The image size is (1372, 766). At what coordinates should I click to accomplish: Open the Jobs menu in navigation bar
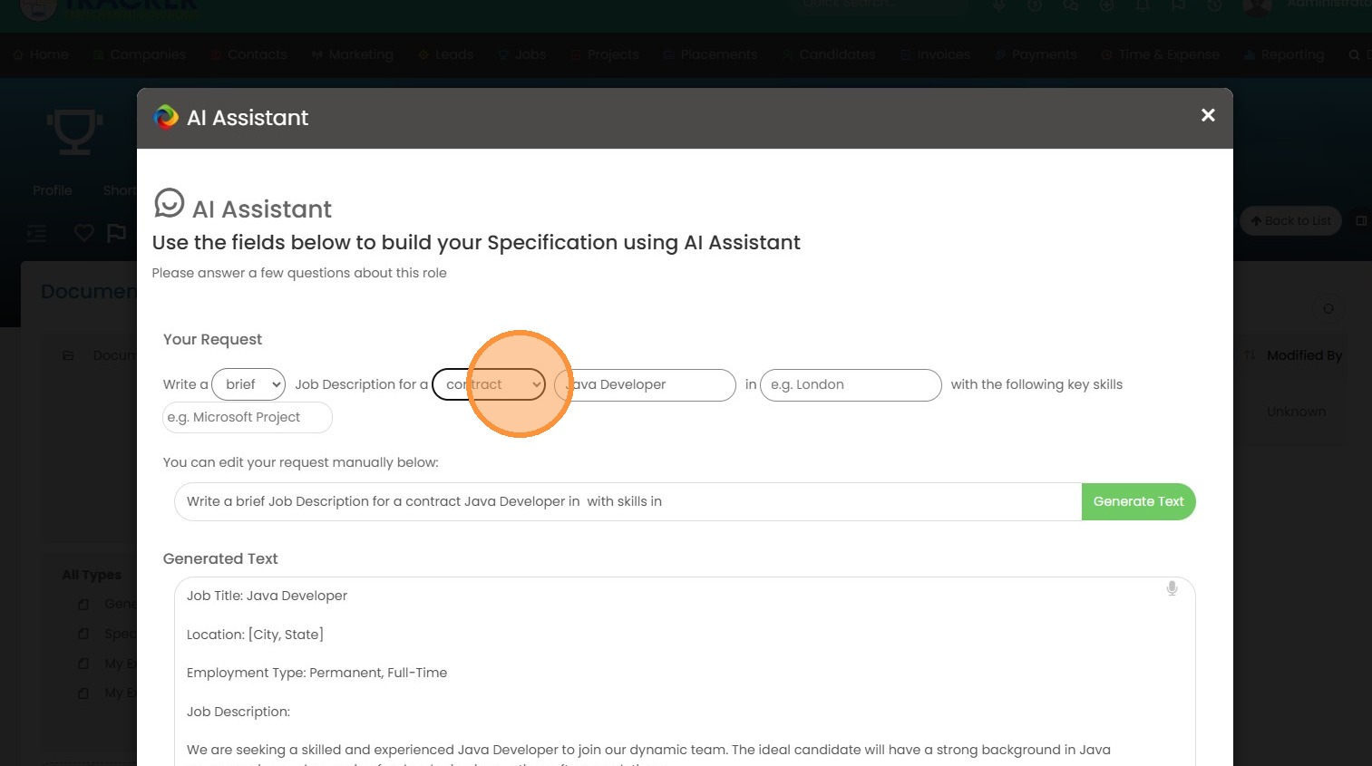pos(522,54)
